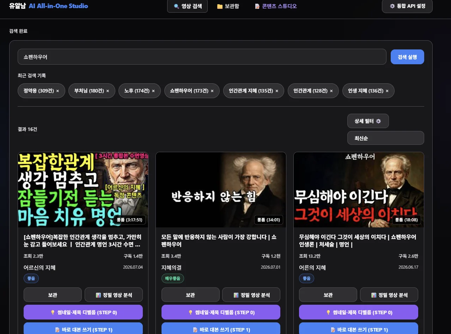
Task: Switch to 콘텐츠 스튜디오 tab
Action: pyautogui.click(x=276, y=6)
